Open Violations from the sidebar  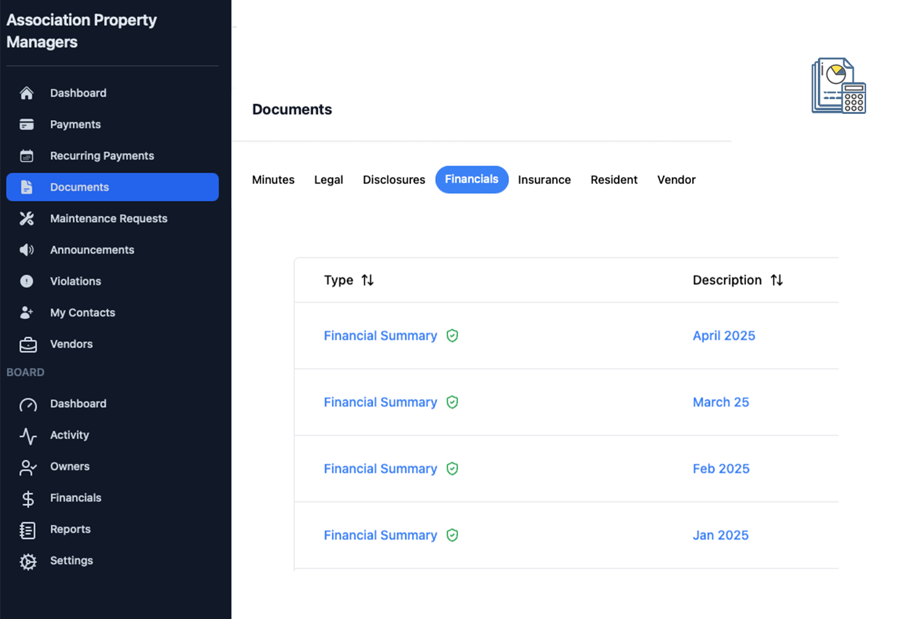click(112, 281)
